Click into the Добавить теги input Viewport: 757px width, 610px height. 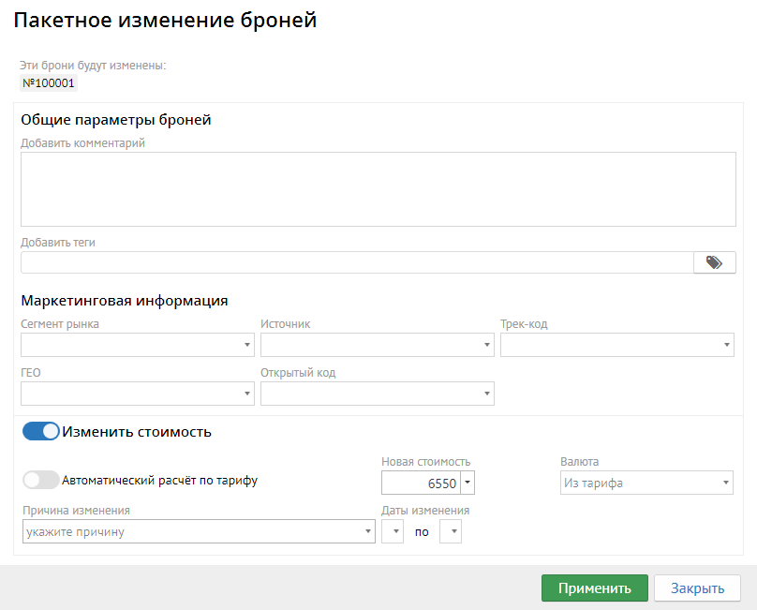(356, 262)
